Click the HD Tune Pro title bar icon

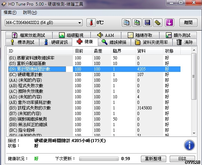4,4
